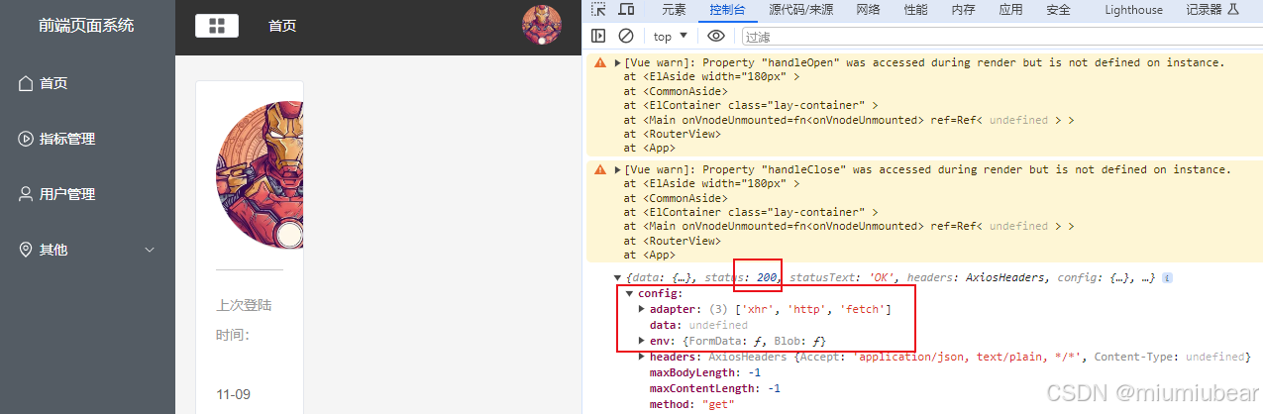Screen dimensions: 1263x414
Task: Expand the adapter array entry
Action: click(642, 310)
